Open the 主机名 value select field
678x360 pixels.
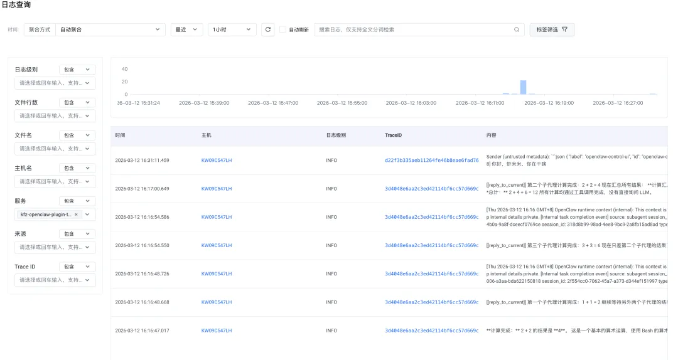tap(55, 181)
